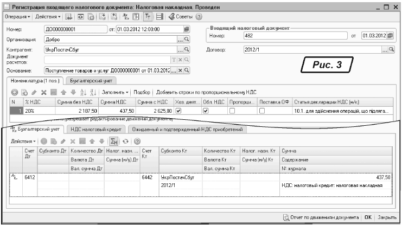Open the Заполнить dropdown
402x225 pixels.
pyautogui.click(x=114, y=92)
